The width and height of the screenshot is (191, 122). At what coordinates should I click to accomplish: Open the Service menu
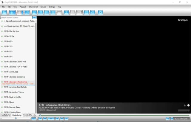click(x=43, y=7)
